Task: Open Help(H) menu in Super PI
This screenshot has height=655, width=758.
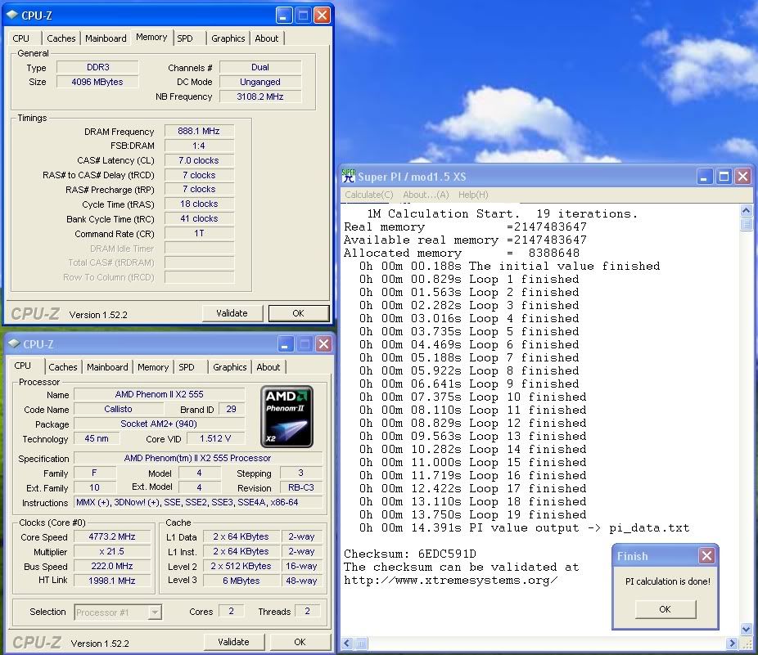Action: 473,195
